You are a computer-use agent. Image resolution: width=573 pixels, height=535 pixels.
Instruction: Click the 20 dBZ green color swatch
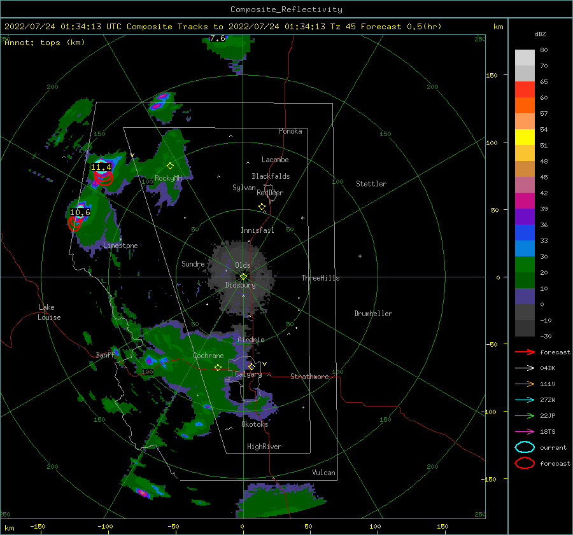click(525, 265)
